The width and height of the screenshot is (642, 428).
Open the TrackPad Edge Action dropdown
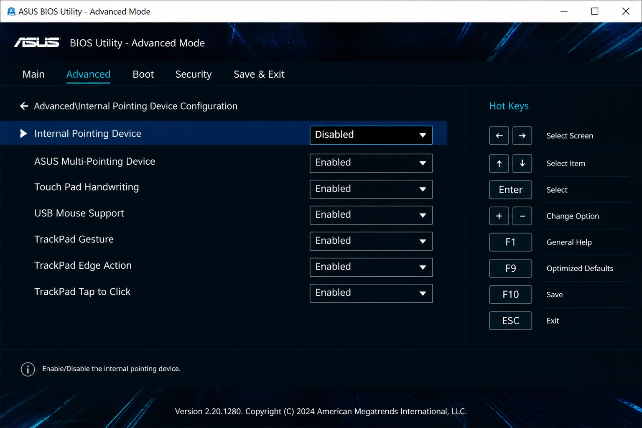point(371,267)
